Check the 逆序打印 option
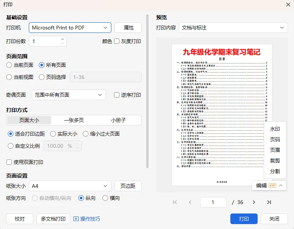Image resolution: width=294 pixels, height=229 pixels. tap(117, 95)
